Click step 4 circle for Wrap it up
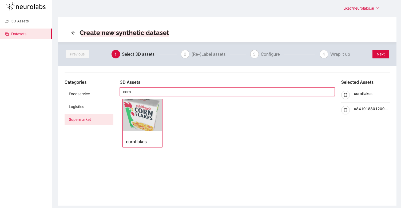 pos(324,54)
